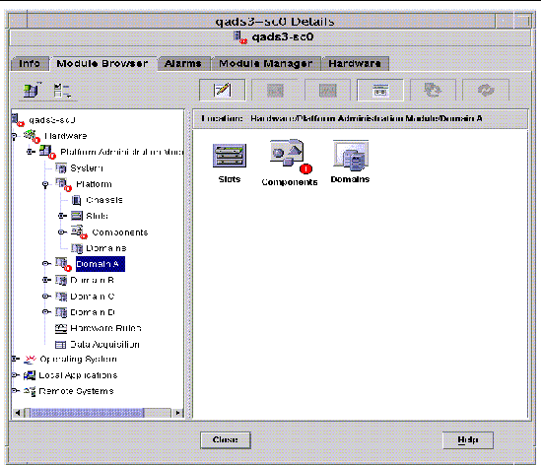
Task: Expand the Operating System tree node
Action: 15,360
